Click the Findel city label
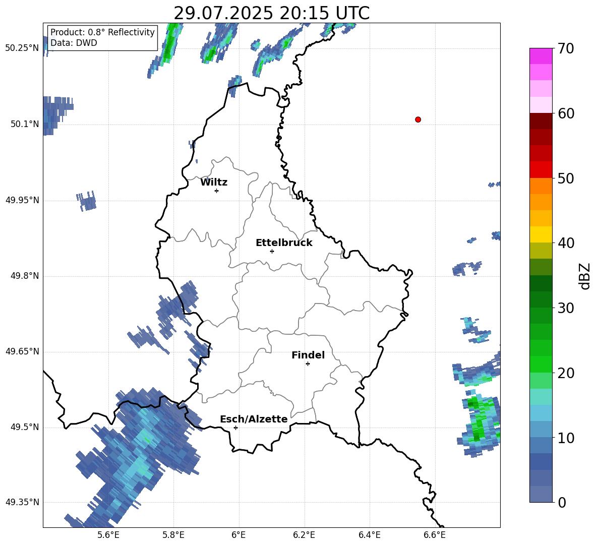Viewport: 597px width, 545px height. (x=308, y=355)
